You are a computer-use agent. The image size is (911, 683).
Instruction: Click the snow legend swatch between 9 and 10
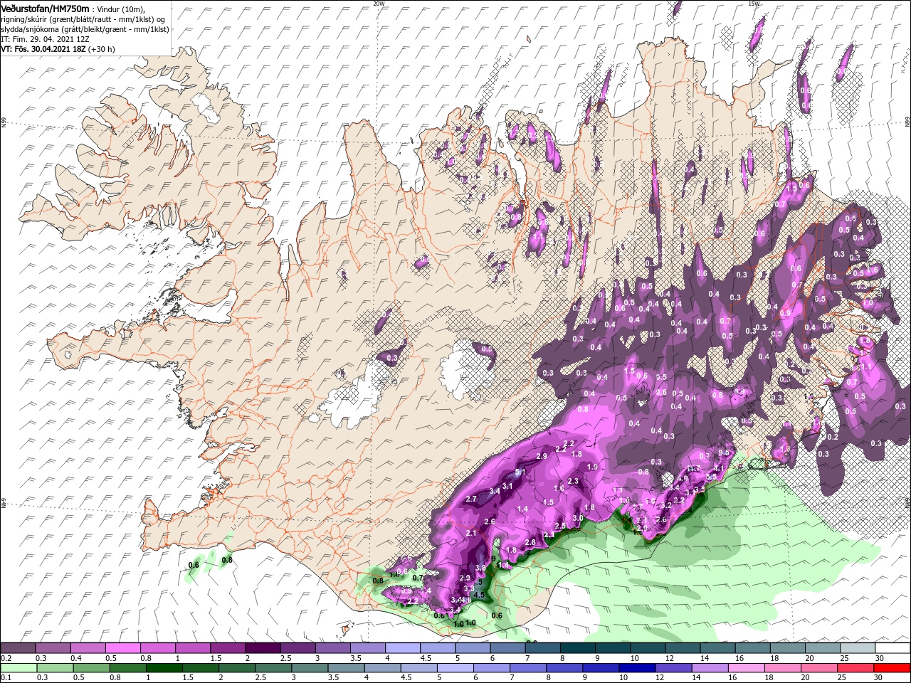point(611,648)
